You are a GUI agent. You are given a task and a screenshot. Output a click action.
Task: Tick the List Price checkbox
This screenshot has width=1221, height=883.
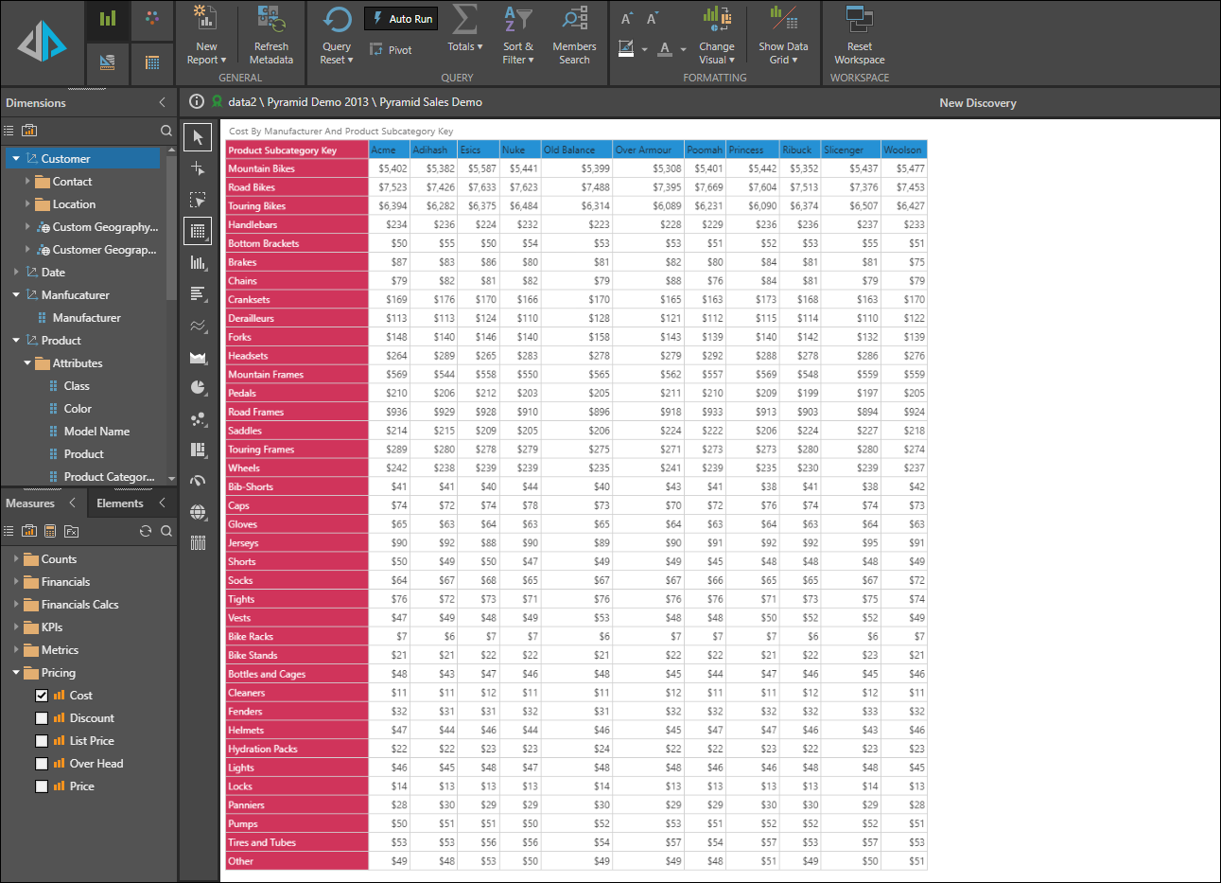[x=42, y=741]
